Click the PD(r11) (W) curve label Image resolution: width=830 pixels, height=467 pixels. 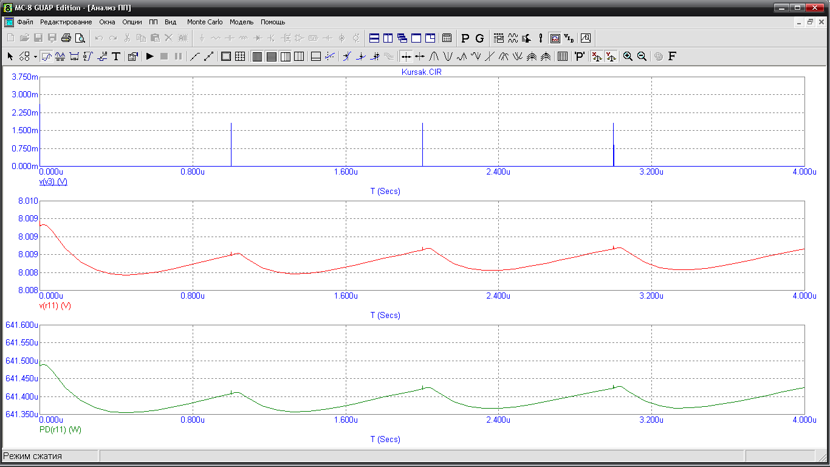60,429
